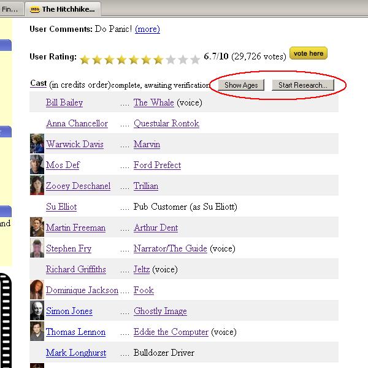Click the IMDb favicon on the tab
Viewport: 368px width, 368px height.
(x=35, y=9)
